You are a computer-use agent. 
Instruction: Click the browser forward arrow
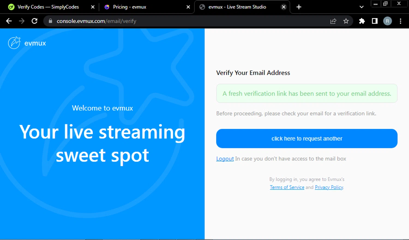22,21
